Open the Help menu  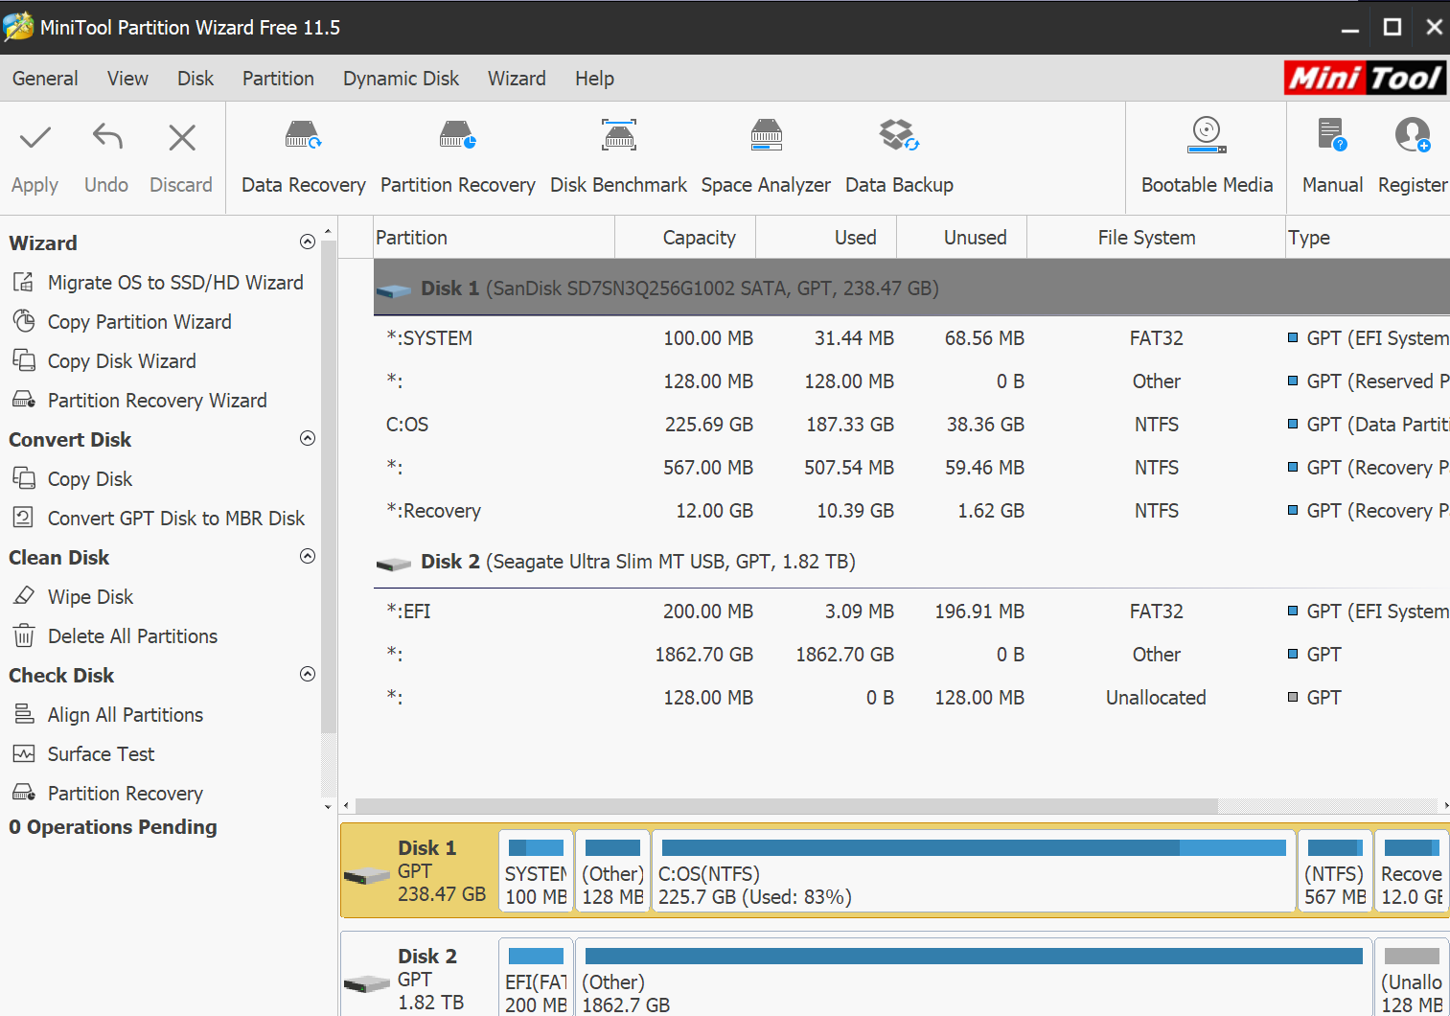click(x=594, y=79)
